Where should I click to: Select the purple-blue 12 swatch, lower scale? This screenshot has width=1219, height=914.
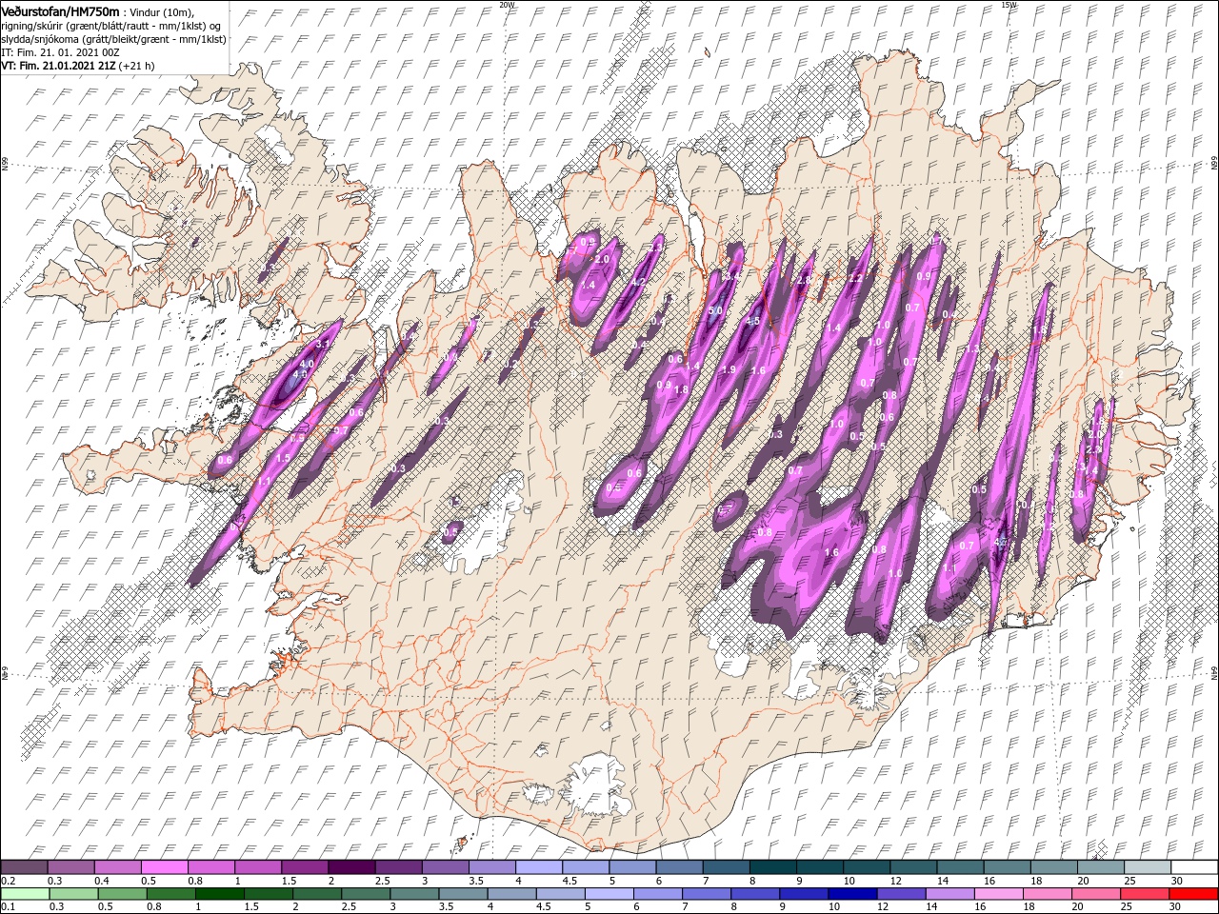click(902, 894)
